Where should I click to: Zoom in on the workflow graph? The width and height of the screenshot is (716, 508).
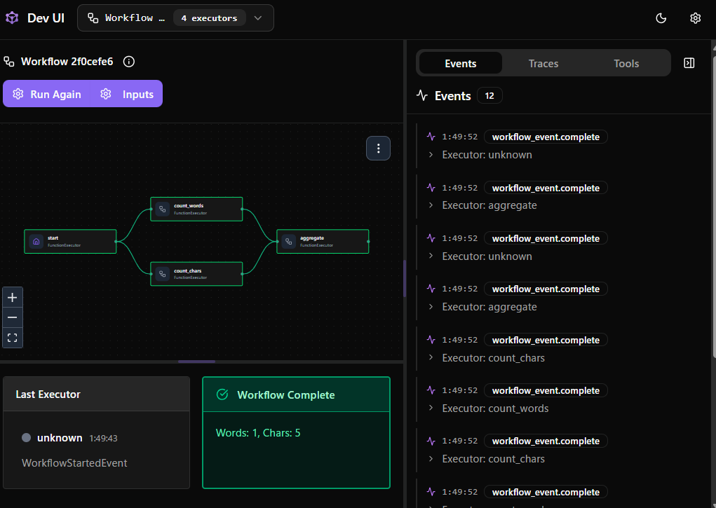(12, 298)
